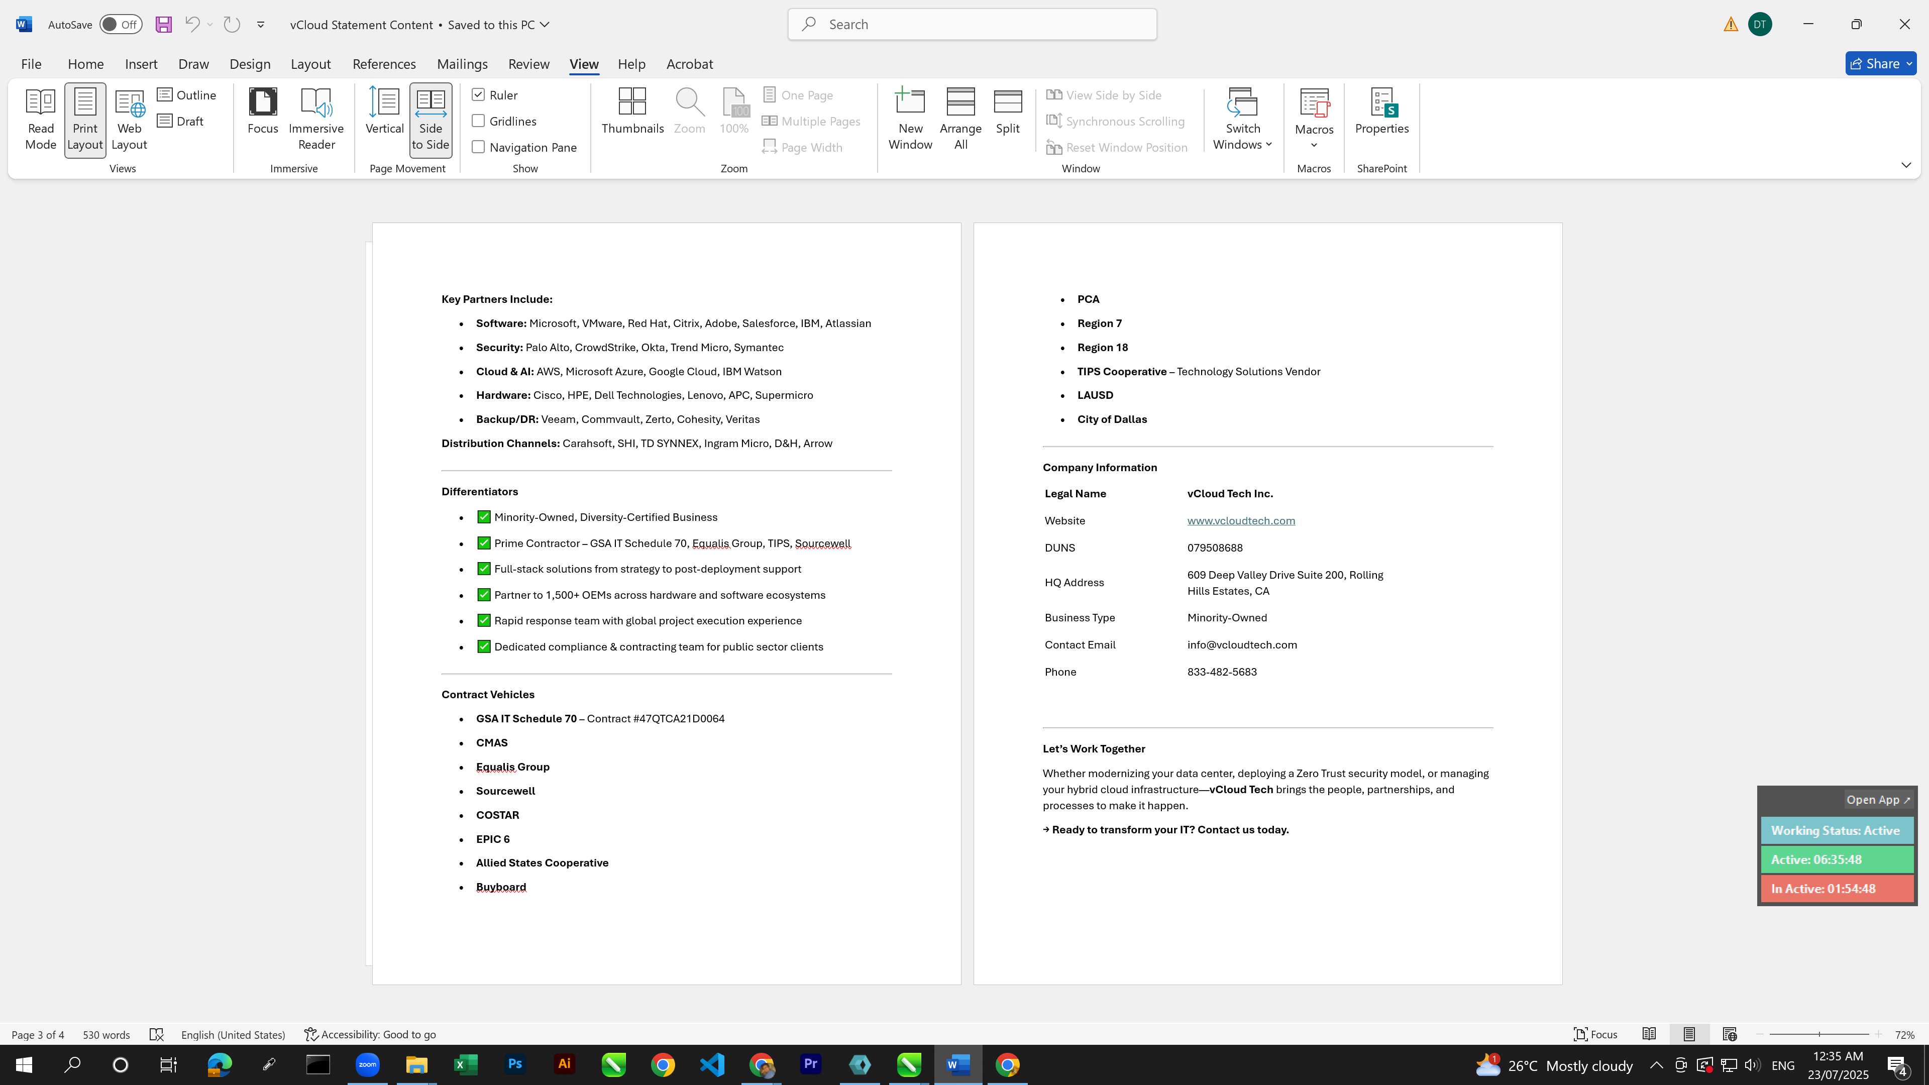
Task: Switch to the Home tab
Action: (x=85, y=64)
